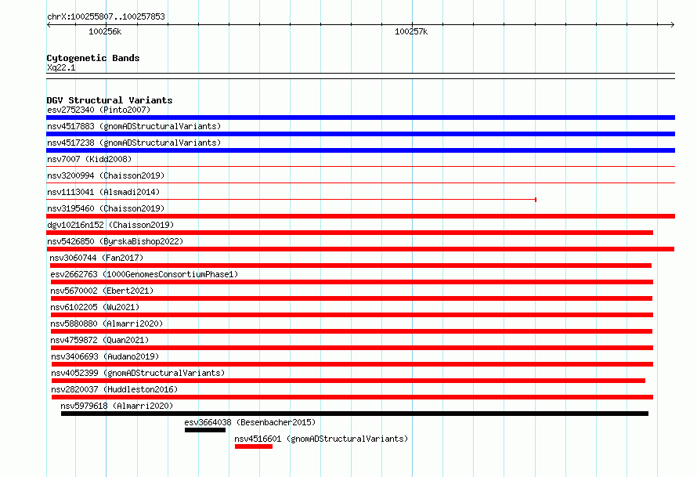Click the red bar for nsv5880880

click(x=352, y=331)
